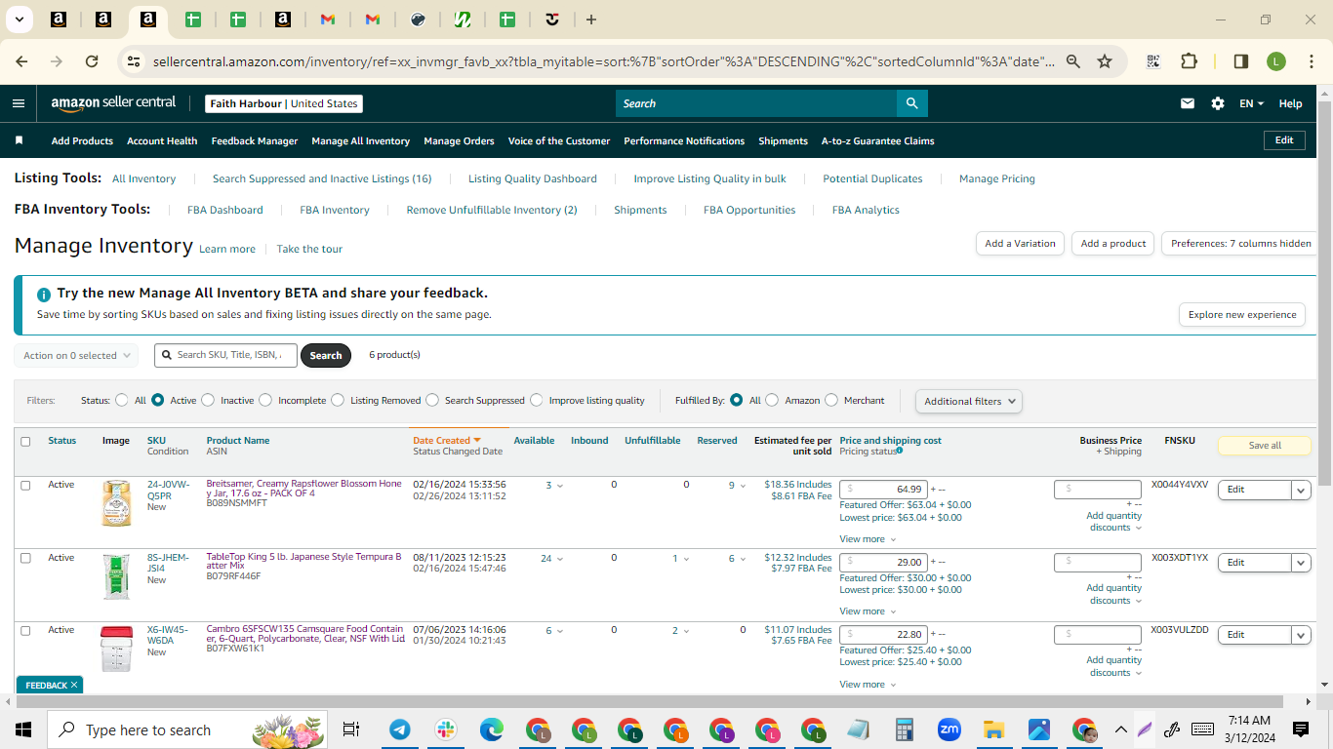Check the Breitsamer Honey row checkbox
The height and width of the screenshot is (749, 1333).
(25, 485)
